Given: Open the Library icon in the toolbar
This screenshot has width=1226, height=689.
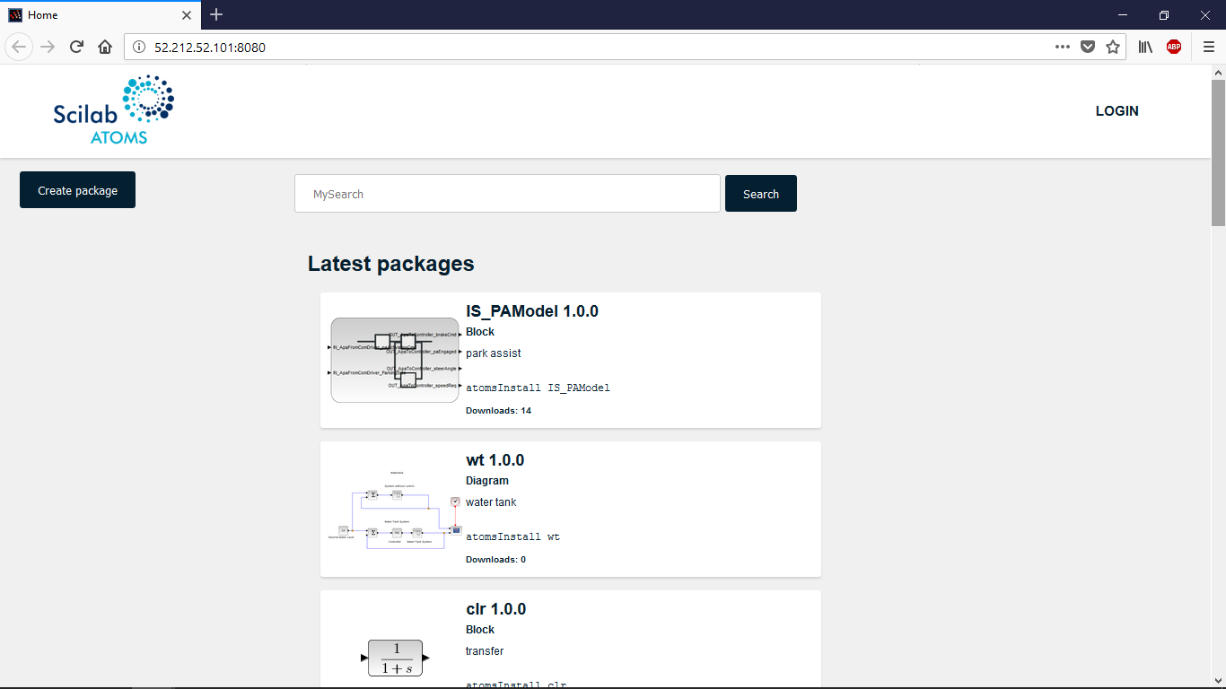Looking at the screenshot, I should tap(1145, 47).
